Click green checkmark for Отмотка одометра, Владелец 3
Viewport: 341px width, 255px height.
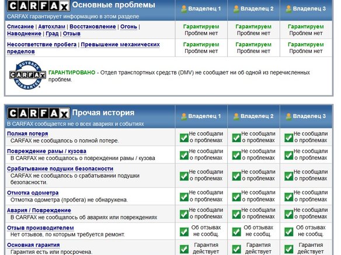click(x=289, y=197)
